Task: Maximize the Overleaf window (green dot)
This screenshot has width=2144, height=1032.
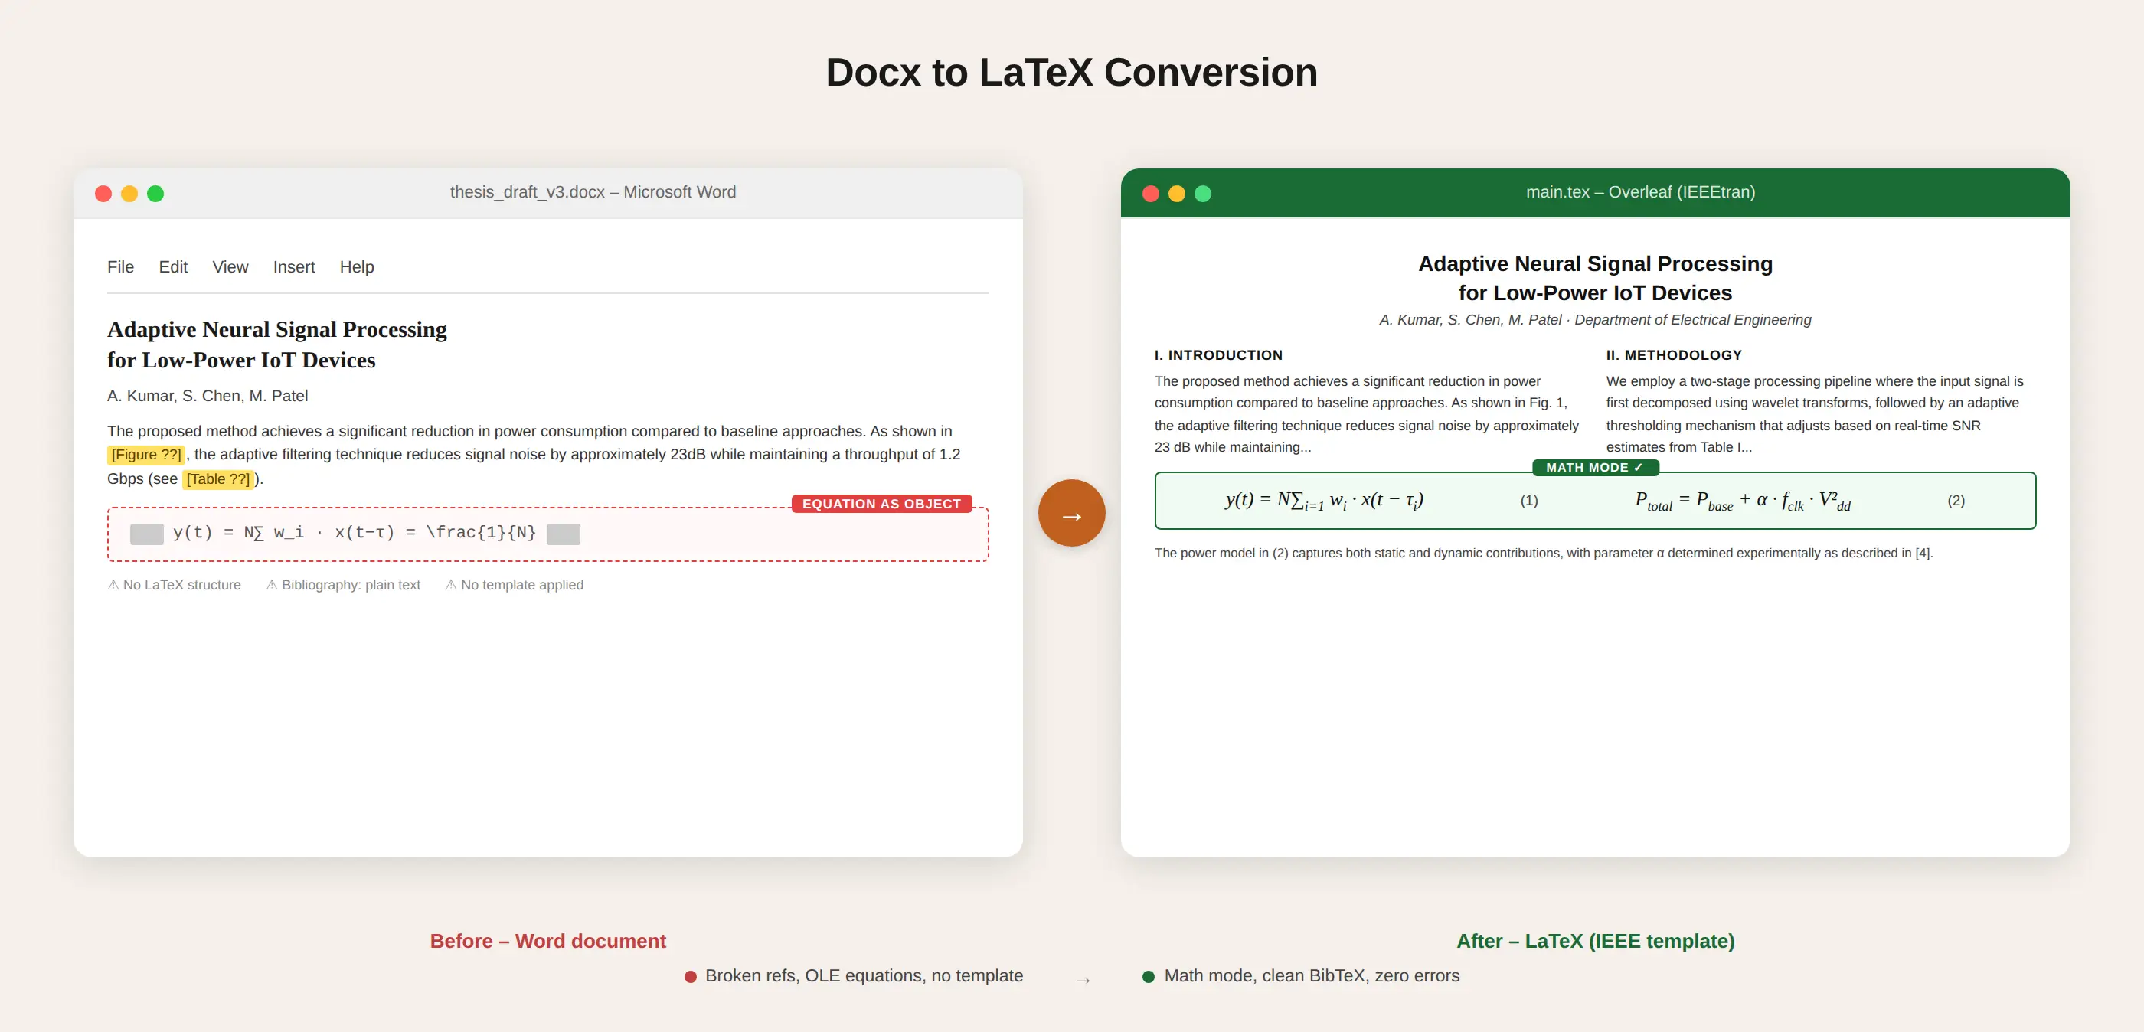Action: (1203, 193)
